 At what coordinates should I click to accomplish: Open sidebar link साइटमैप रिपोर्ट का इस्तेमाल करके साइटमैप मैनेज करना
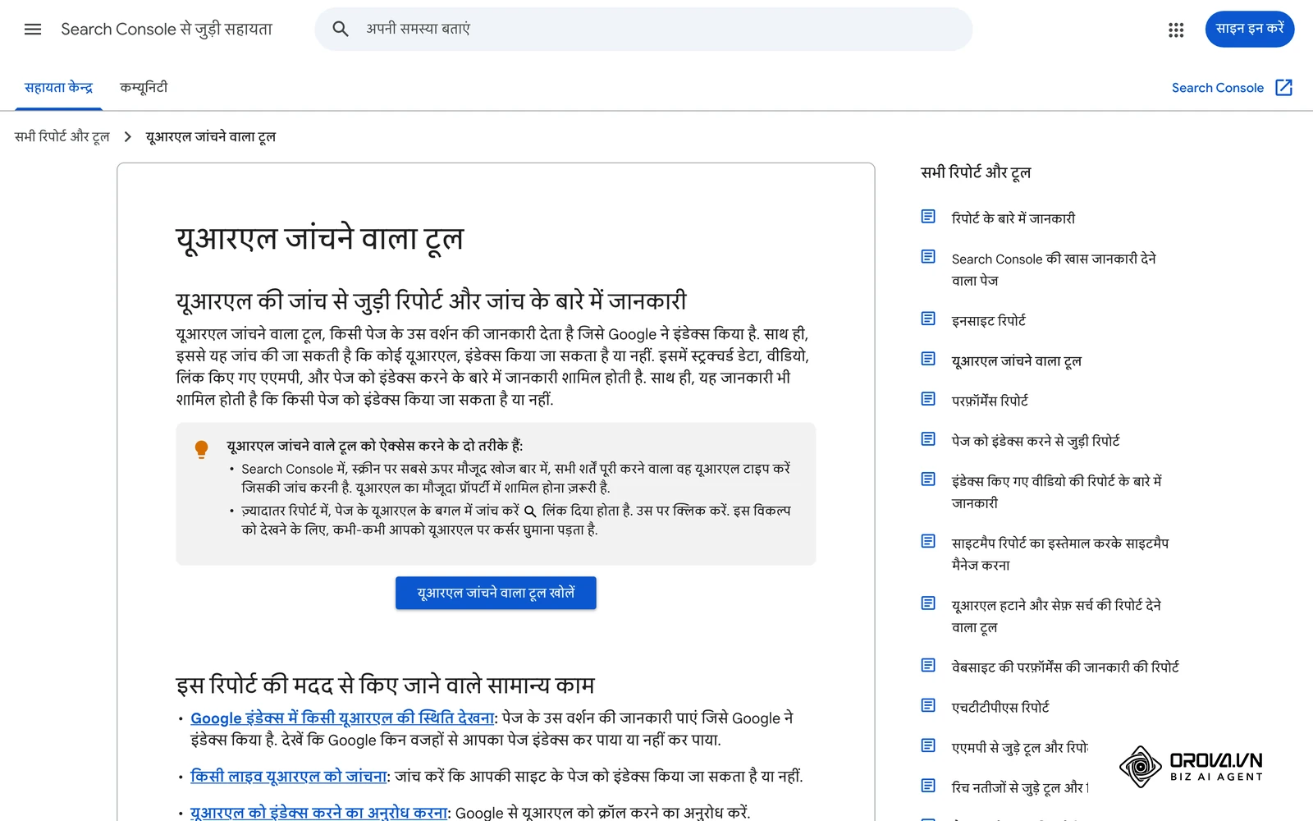(1060, 554)
